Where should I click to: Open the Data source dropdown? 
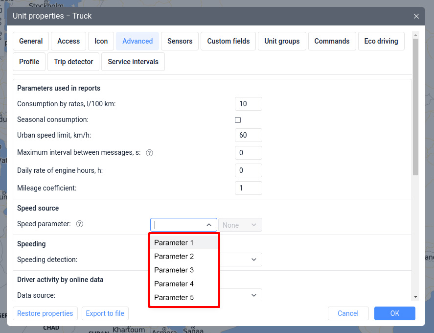[x=253, y=295]
